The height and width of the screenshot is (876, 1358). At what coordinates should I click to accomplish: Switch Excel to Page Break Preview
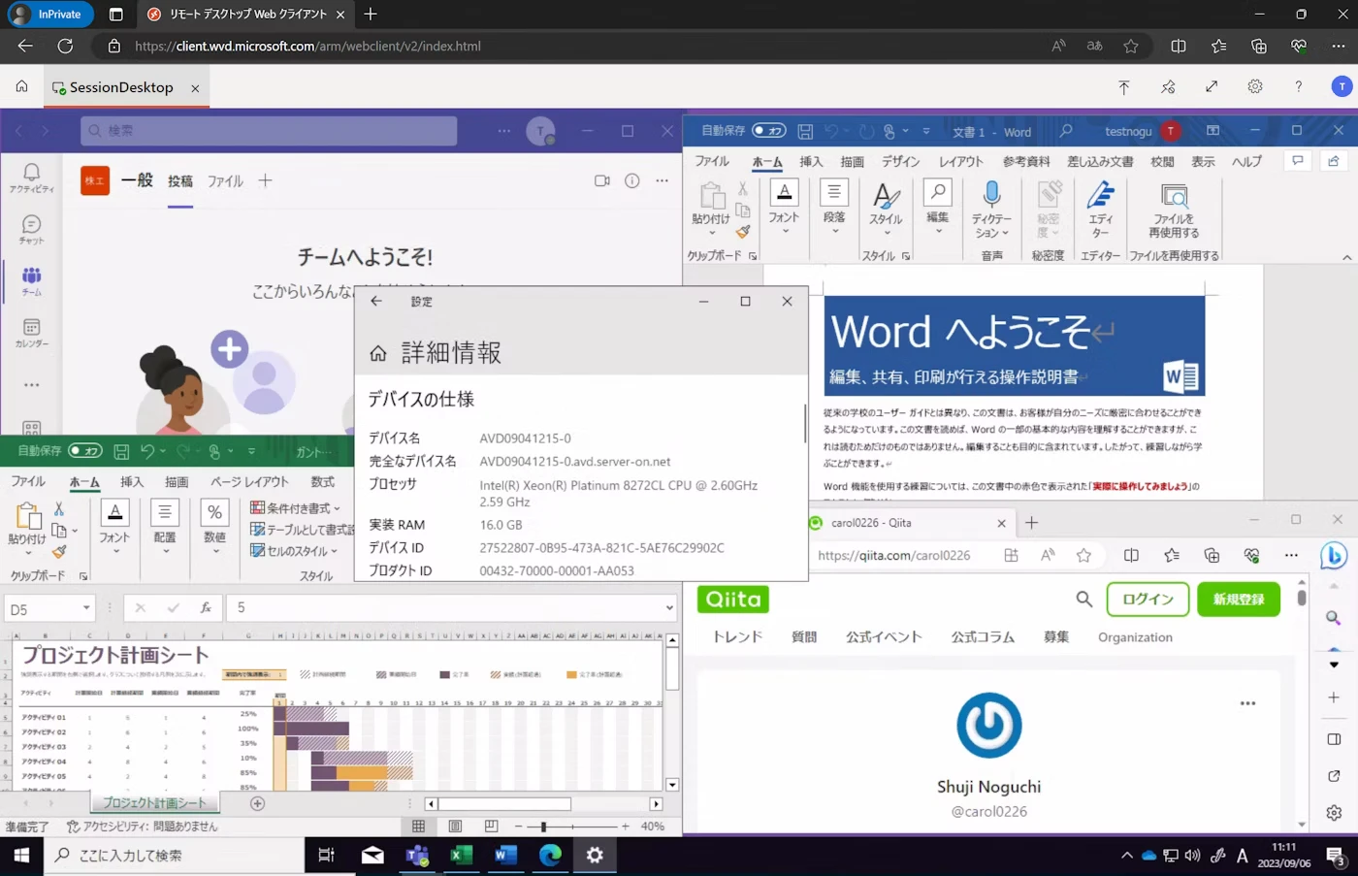[492, 827]
